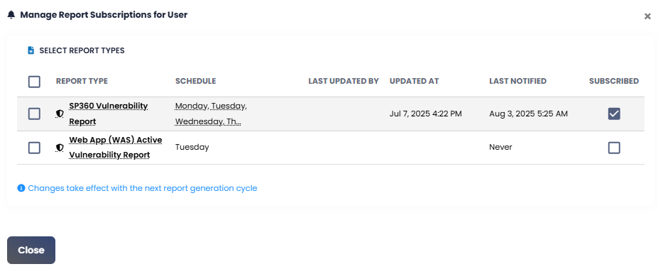Sort by Report Type column header
Image resolution: width=658 pixels, height=269 pixels.
point(82,81)
